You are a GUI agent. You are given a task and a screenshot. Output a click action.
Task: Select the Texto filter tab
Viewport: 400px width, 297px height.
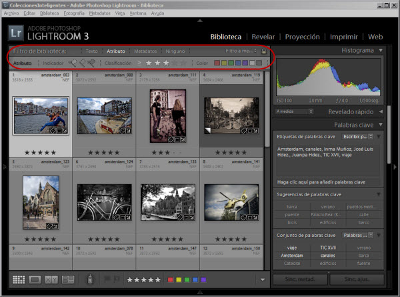pos(91,51)
